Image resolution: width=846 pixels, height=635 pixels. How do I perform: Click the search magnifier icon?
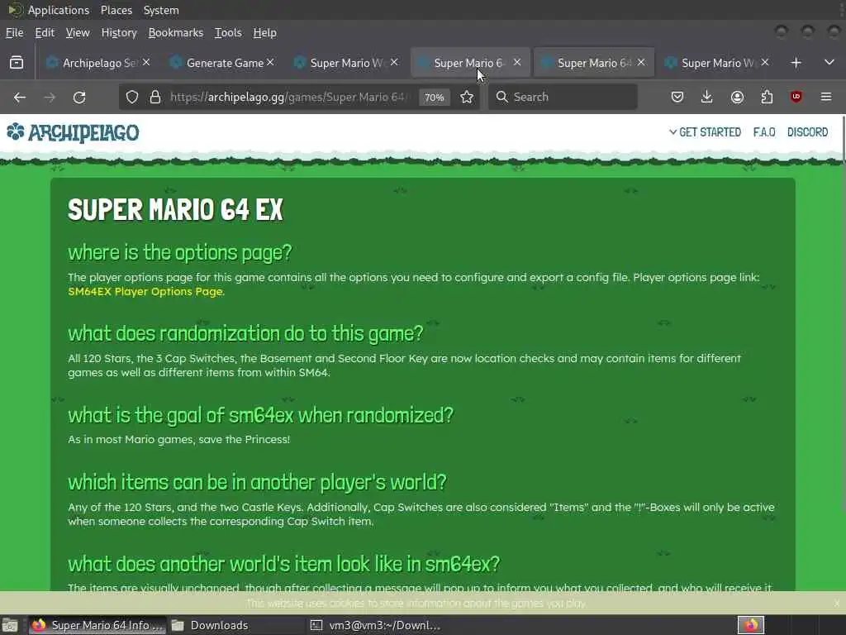[x=501, y=98]
